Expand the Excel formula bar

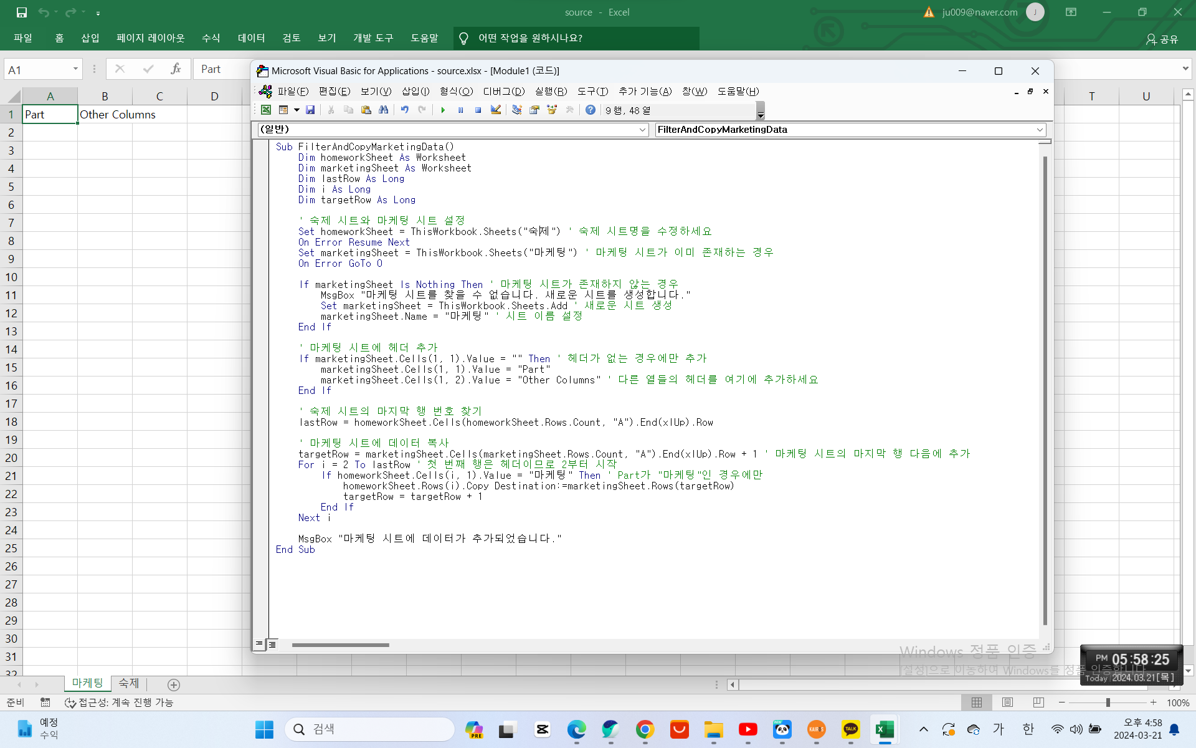(1185, 69)
